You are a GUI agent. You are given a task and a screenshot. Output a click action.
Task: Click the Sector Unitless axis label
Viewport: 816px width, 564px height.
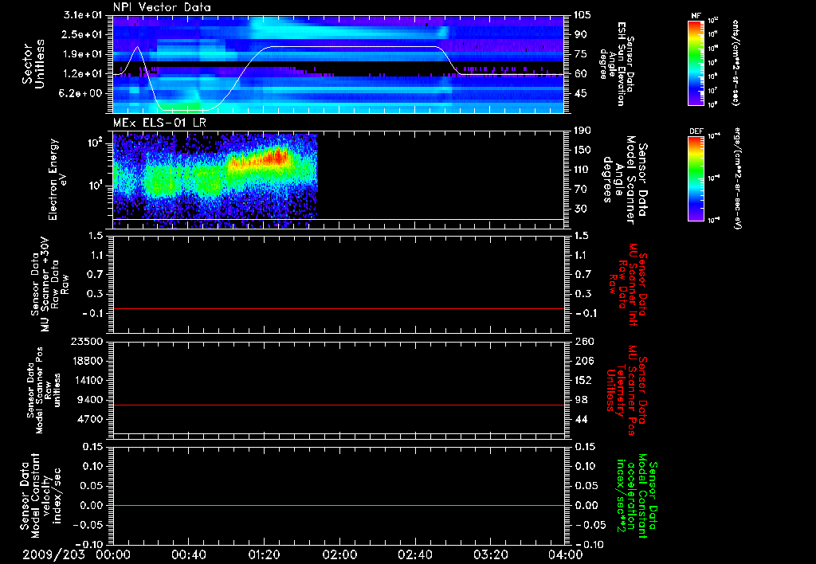(x=33, y=64)
